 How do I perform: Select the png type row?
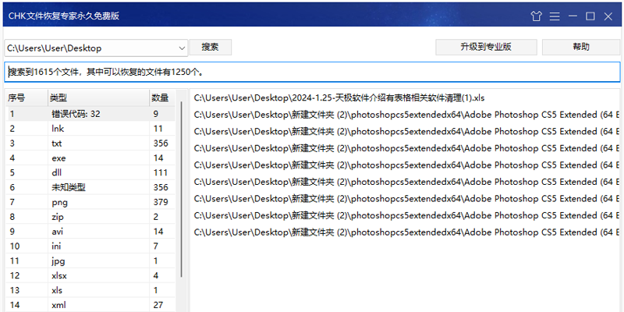90,202
